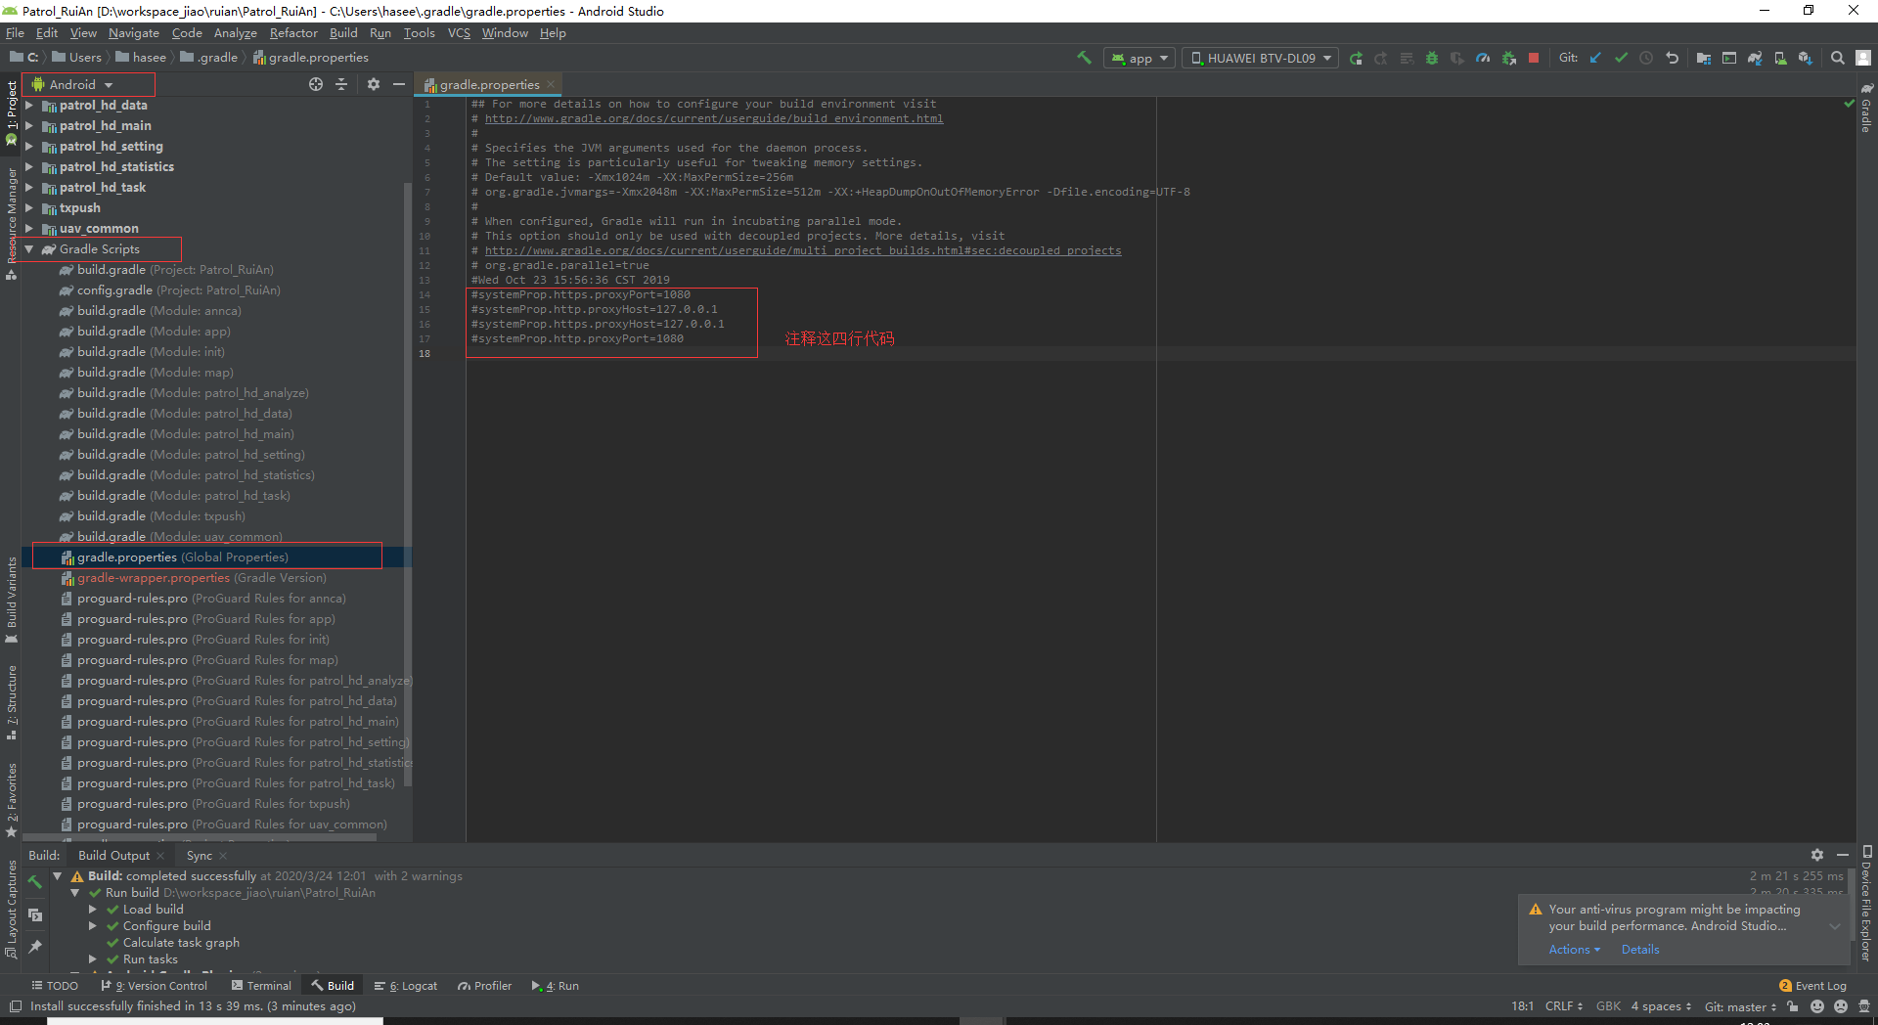Image resolution: width=1878 pixels, height=1025 pixels.
Task: Open Project panel settings gear
Action: (x=374, y=84)
